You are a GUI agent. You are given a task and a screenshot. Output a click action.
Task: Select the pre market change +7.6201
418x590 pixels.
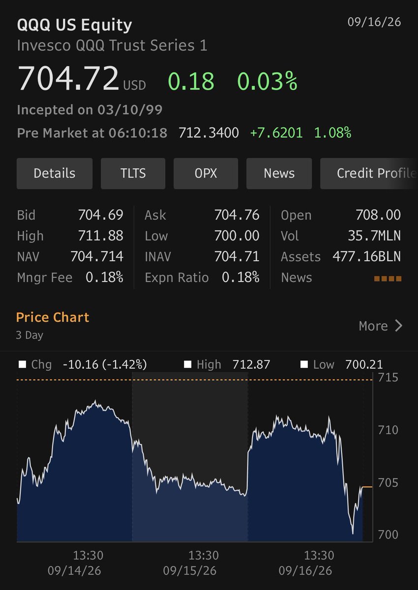pos(276,133)
